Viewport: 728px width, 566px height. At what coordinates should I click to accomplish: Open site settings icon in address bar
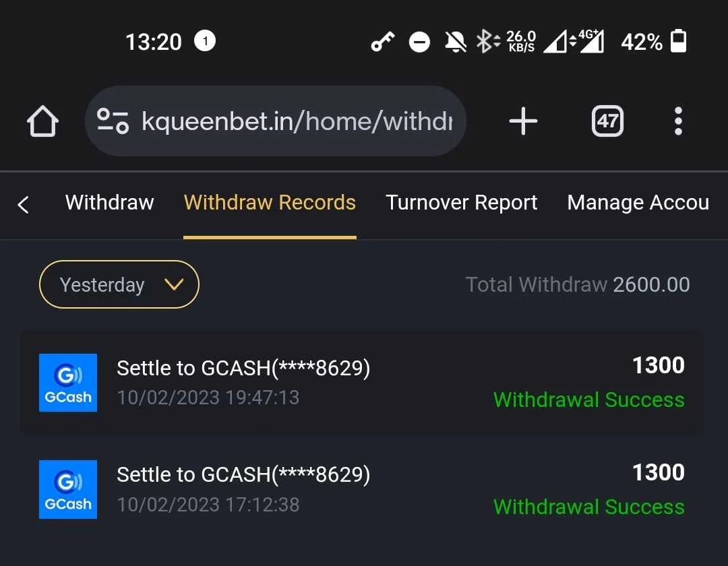(x=113, y=121)
